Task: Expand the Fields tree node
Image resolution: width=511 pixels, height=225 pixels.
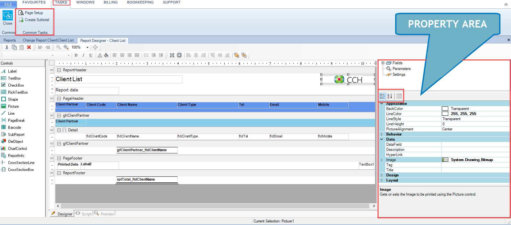Action: coord(383,63)
